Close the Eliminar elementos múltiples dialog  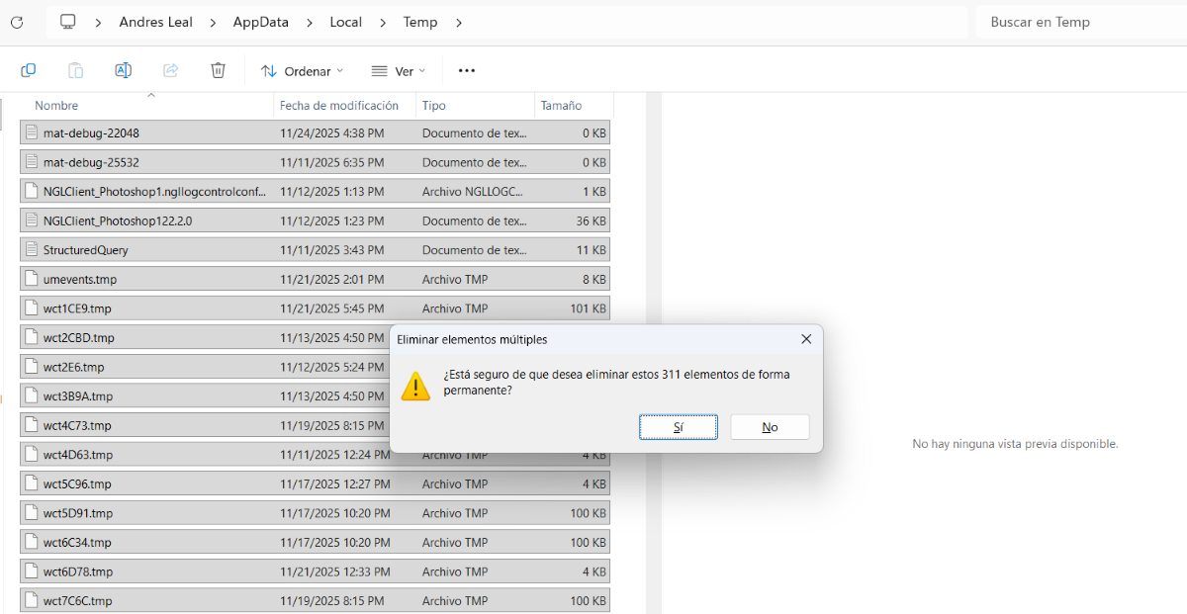806,339
